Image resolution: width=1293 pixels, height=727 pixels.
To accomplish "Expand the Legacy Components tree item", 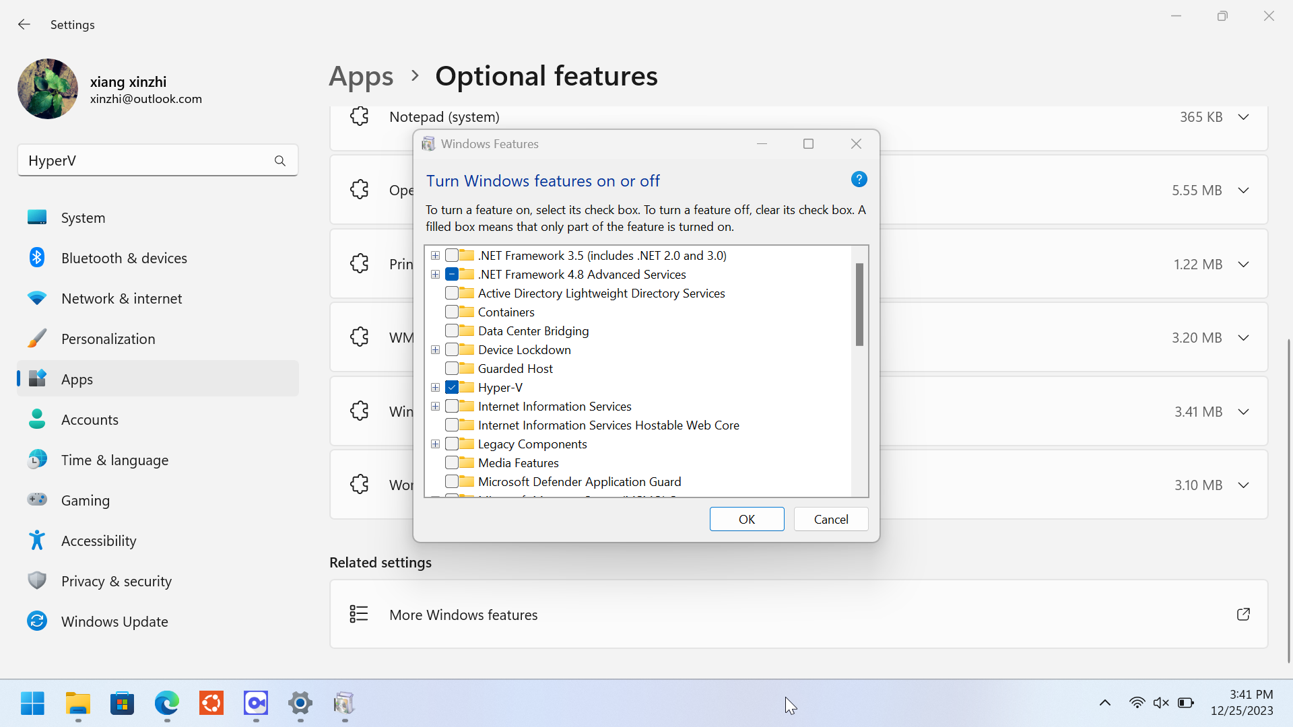I will click(x=435, y=444).
